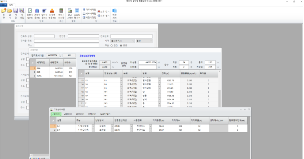Image resolution: width=304 pixels, height=159 pixels.
Task: Click the 건축주 성명 input field
Action: pyautogui.click(x=44, y=36)
